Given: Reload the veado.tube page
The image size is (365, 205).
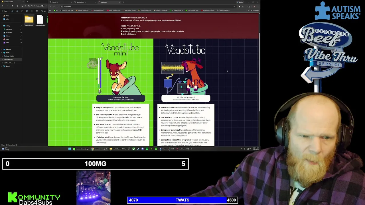Looking at the screenshot, I should click(58, 7).
